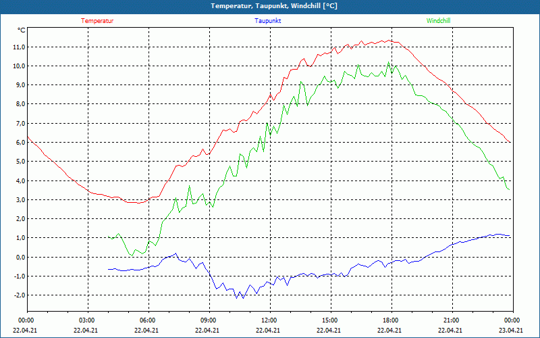Click the '06:00' time axis label
This screenshot has height=338, width=540.
[x=146, y=320]
